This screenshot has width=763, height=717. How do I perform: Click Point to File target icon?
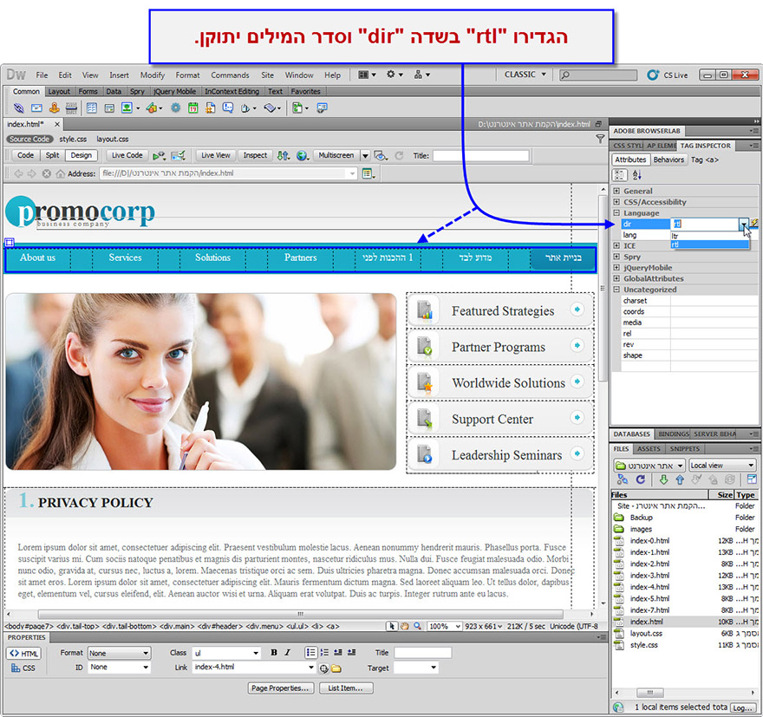(323, 668)
